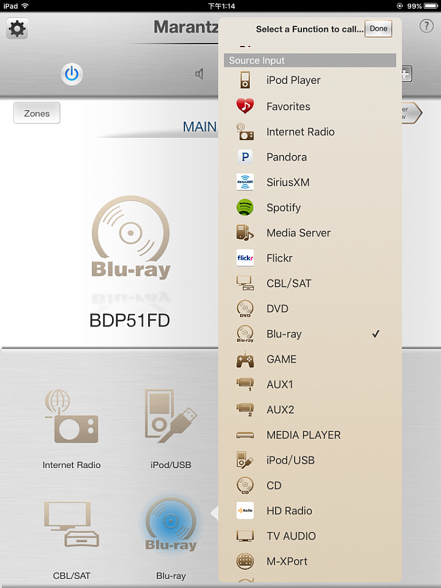Tap the BDP51FD device name
441x588 pixels.
(x=130, y=320)
